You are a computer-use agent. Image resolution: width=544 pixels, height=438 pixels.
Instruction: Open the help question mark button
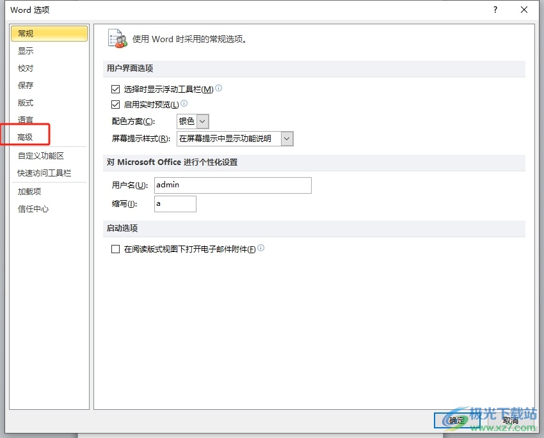[495, 10]
